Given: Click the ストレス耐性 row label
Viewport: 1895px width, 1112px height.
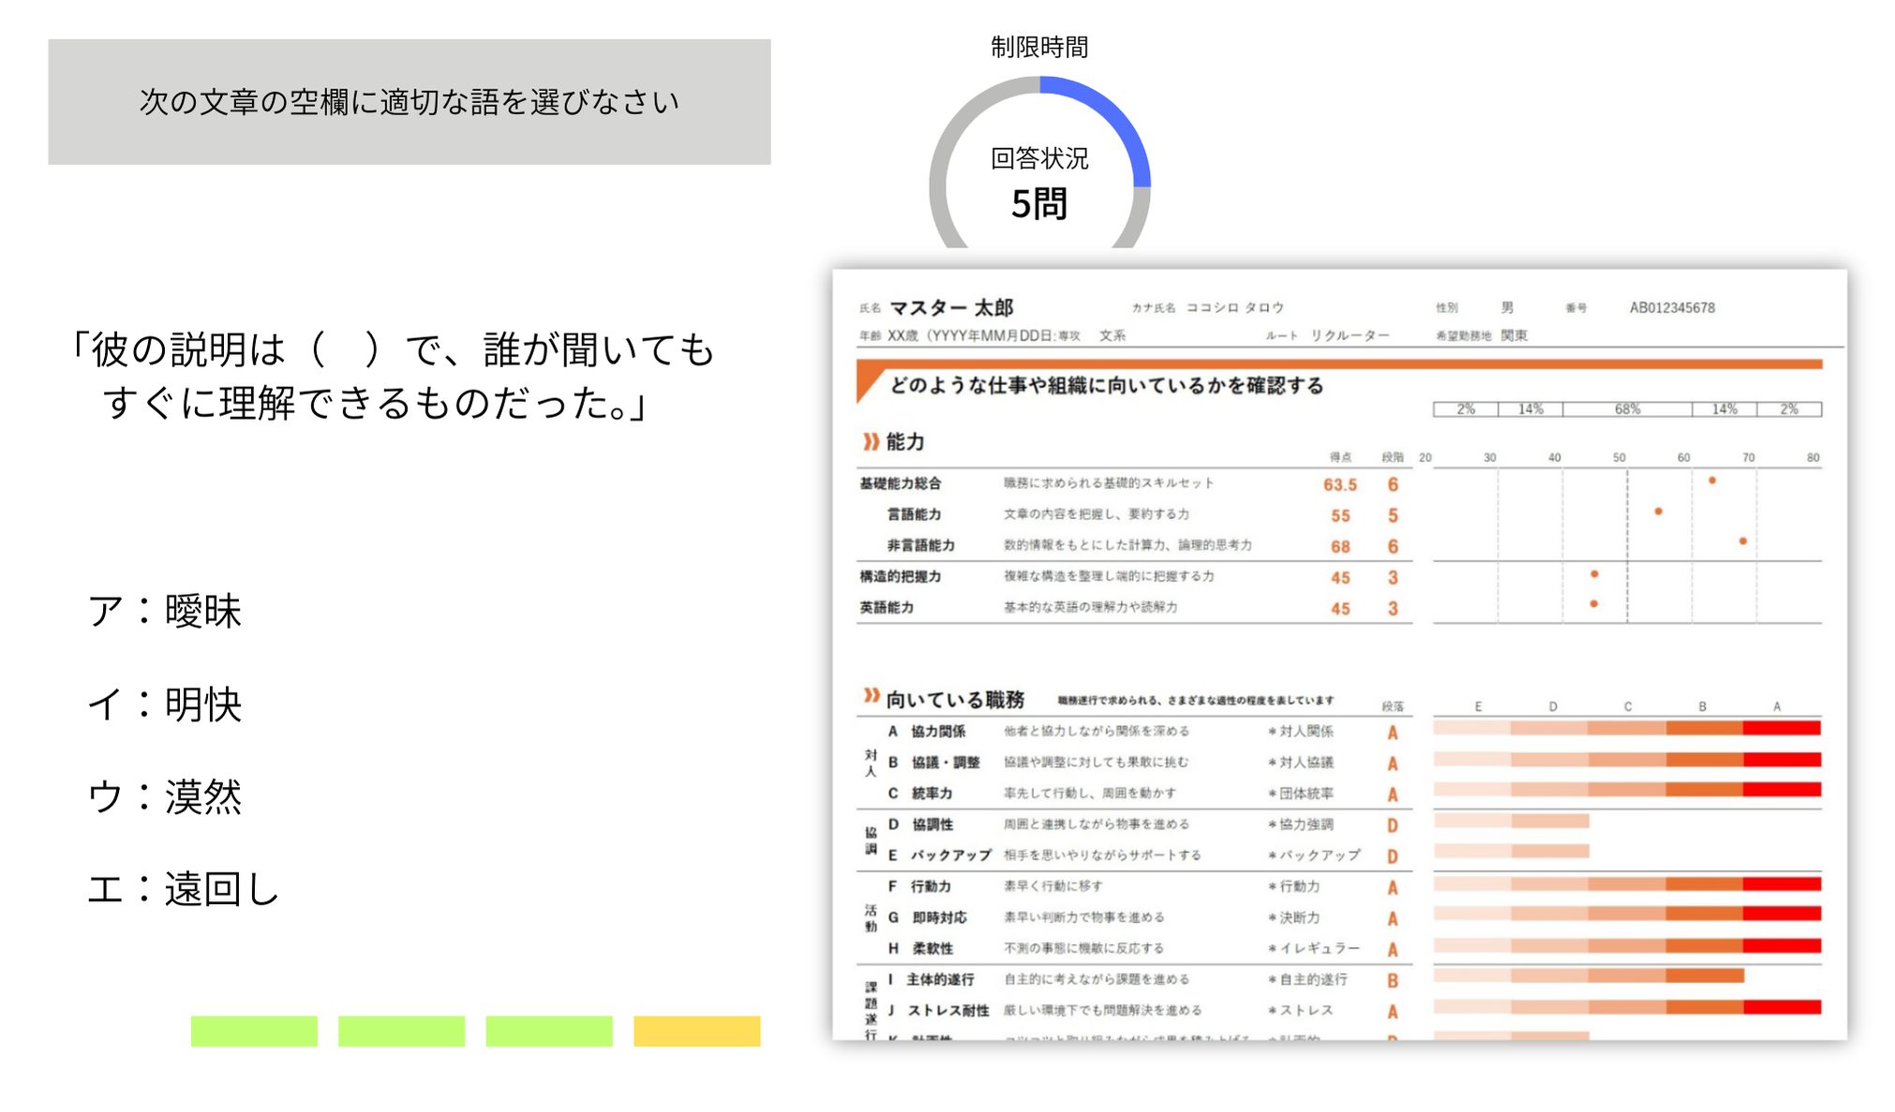Looking at the screenshot, I should tap(947, 1010).
